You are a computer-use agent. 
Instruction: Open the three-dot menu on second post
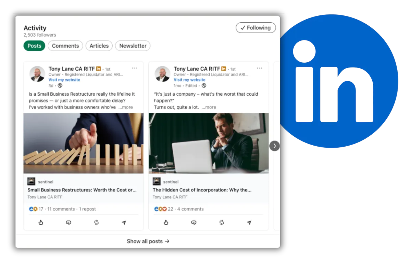click(260, 68)
